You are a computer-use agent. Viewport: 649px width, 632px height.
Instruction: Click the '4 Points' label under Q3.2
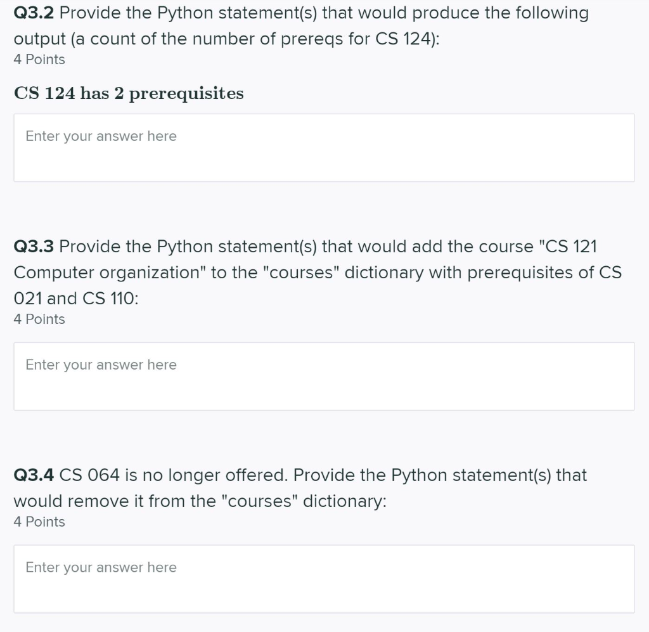39,60
